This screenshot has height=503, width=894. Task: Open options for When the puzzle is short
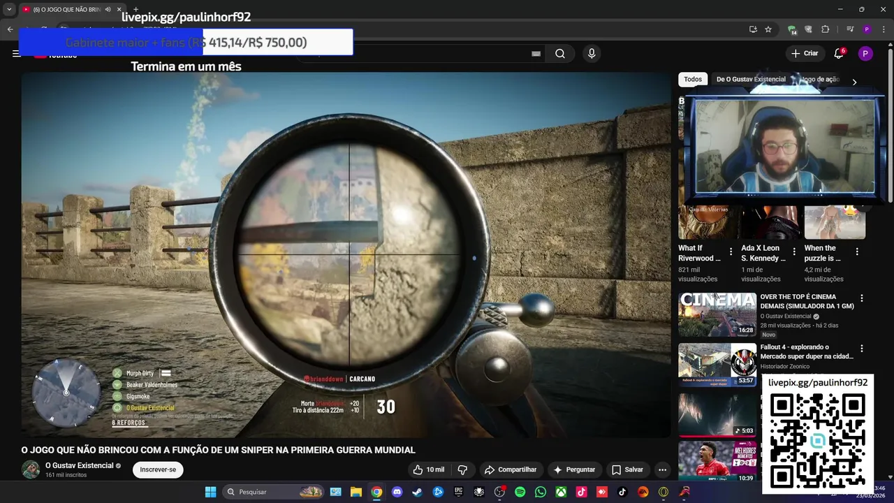click(857, 251)
